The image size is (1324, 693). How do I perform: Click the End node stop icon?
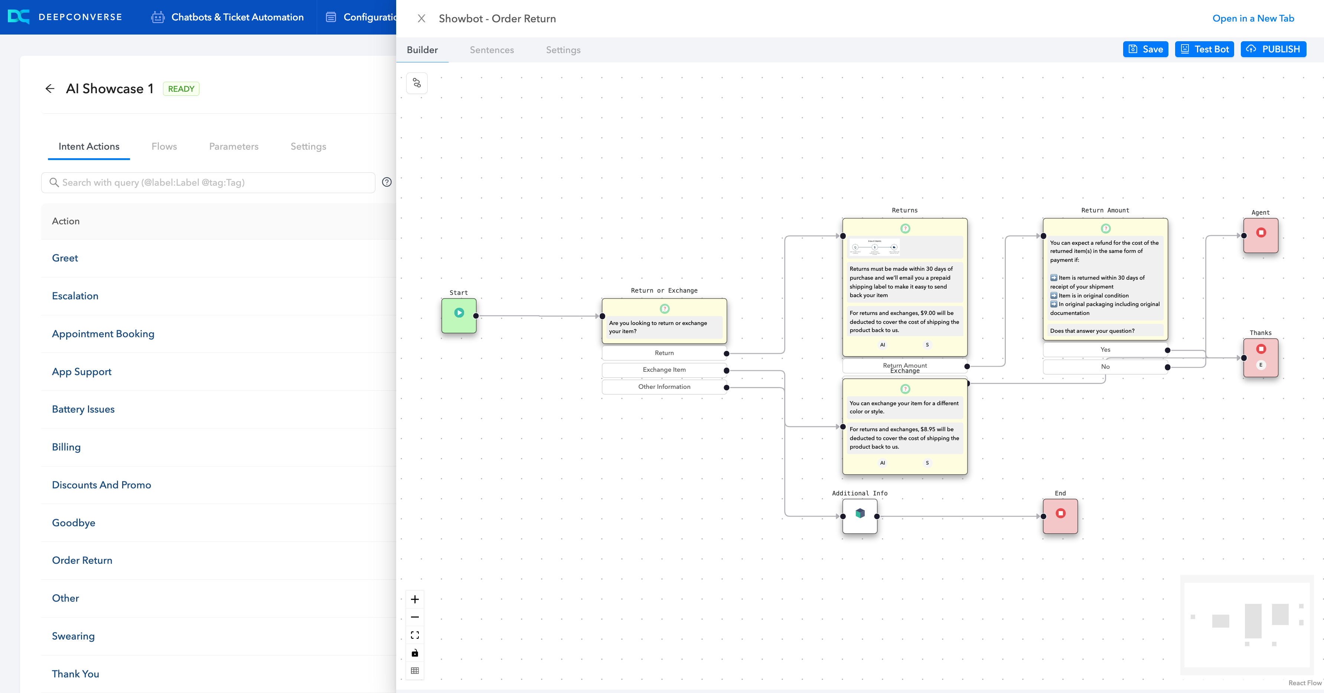1060,513
